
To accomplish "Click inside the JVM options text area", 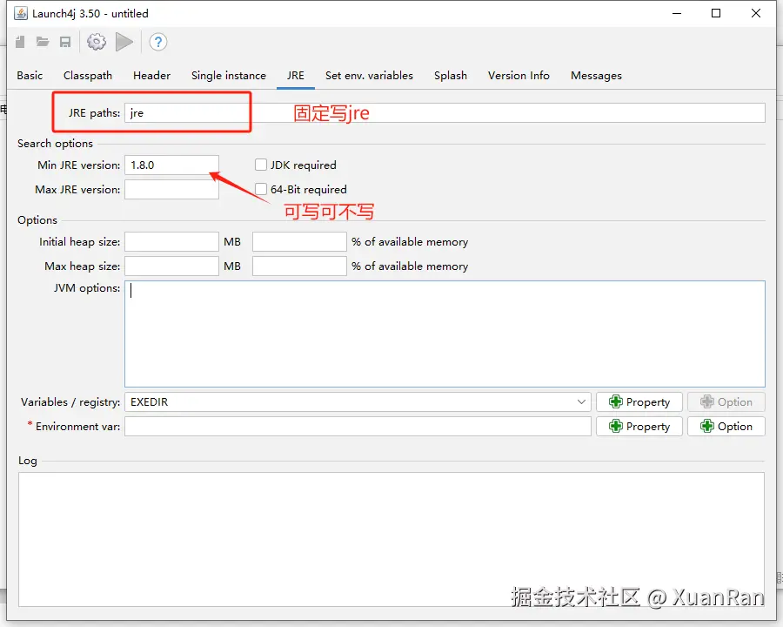I will (x=445, y=334).
